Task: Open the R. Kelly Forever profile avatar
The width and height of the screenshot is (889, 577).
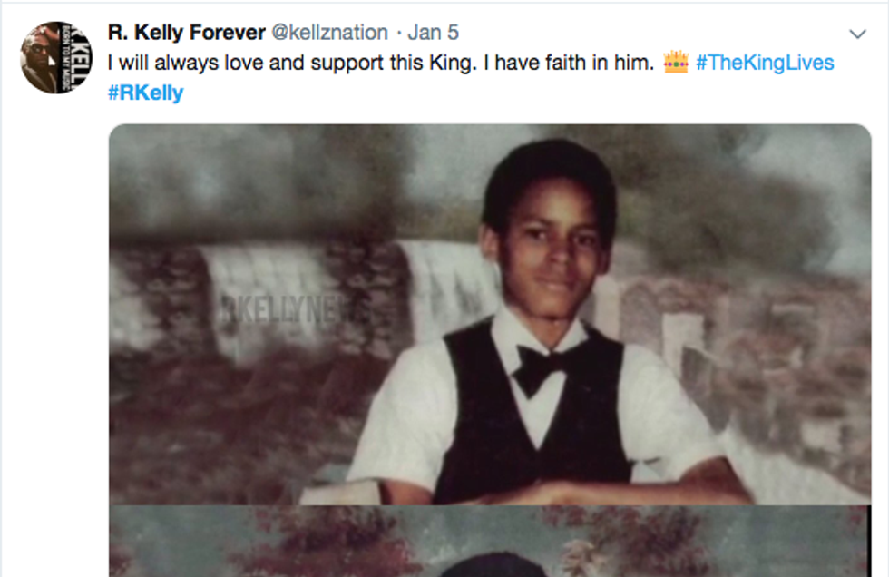Action: pos(56,57)
